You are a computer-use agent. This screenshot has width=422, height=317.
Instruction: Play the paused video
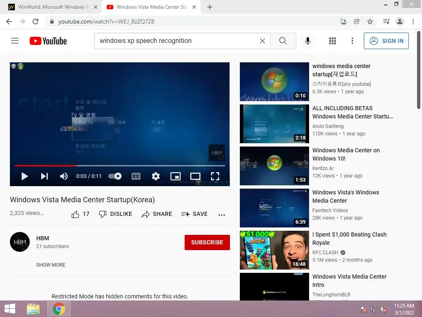(x=24, y=176)
